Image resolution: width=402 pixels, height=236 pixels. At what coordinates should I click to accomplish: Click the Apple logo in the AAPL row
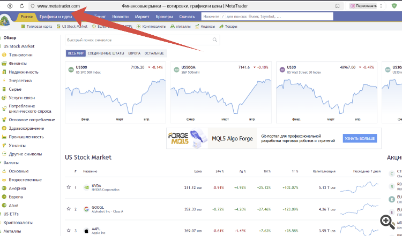coord(86,231)
